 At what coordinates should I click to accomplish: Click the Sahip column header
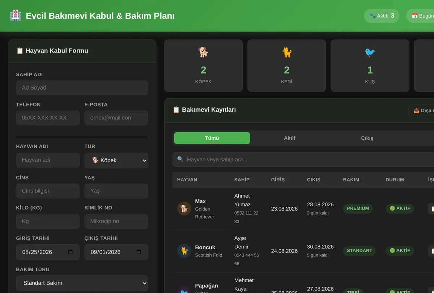[x=242, y=180]
